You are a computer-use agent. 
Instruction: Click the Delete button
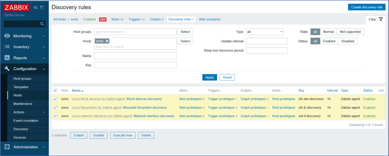[x=146, y=135]
